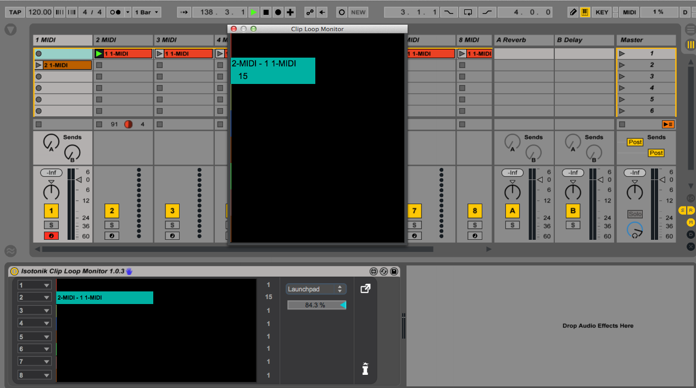Arm track 1 for recording
The width and height of the screenshot is (696, 388).
[x=51, y=236]
